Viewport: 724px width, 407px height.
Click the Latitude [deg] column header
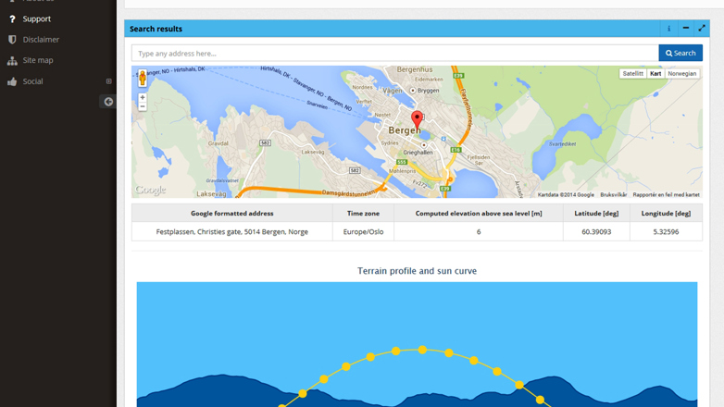(596, 213)
